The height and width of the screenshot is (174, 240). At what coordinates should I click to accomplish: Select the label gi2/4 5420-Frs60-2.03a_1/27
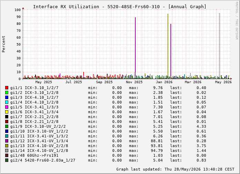tap(43, 160)
